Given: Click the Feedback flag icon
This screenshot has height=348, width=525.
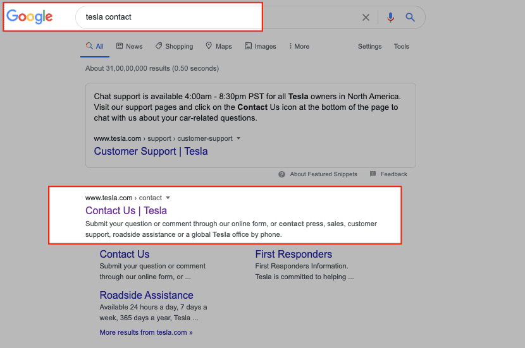Looking at the screenshot, I should click(373, 174).
